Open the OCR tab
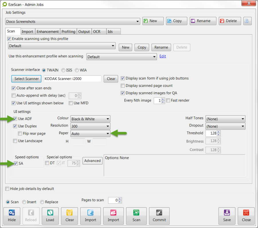This screenshot has height=228, width=258. click(97, 31)
